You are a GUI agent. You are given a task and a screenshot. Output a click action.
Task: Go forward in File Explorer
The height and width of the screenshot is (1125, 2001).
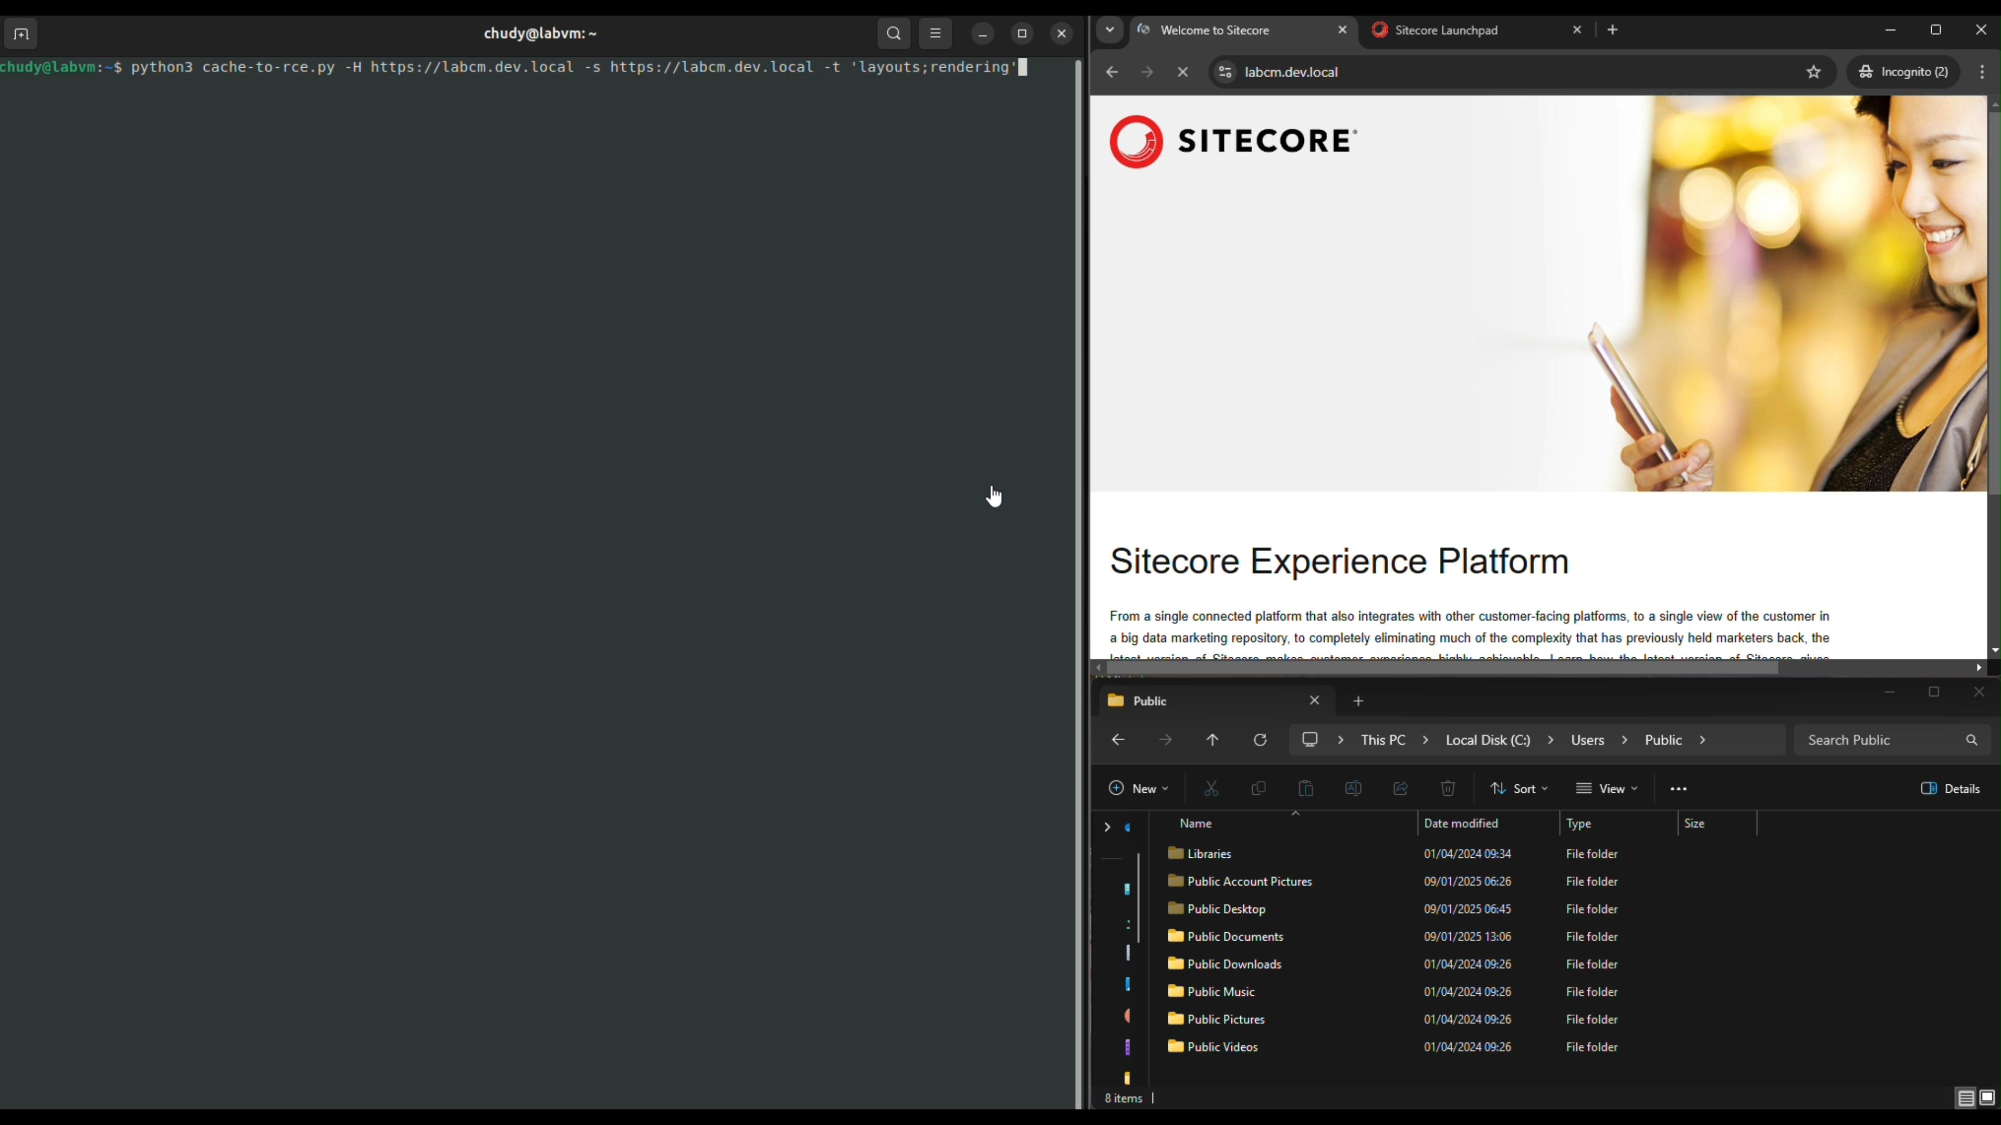pos(1165,741)
